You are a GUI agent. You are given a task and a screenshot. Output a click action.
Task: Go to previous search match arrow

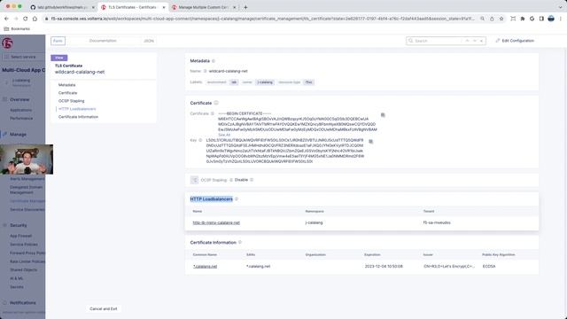click(x=467, y=41)
